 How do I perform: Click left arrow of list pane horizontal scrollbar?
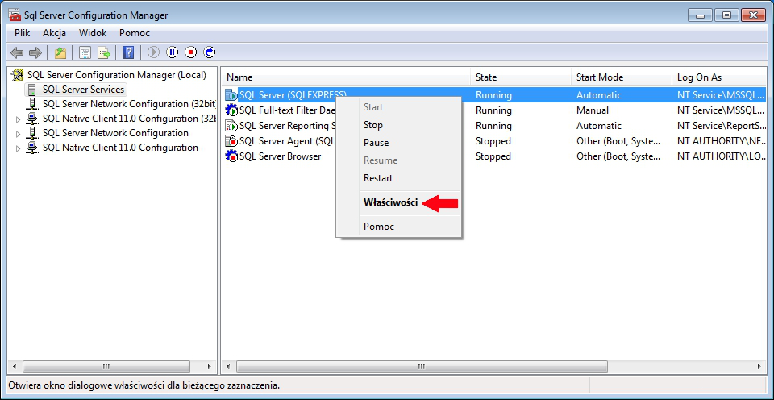tap(228, 366)
